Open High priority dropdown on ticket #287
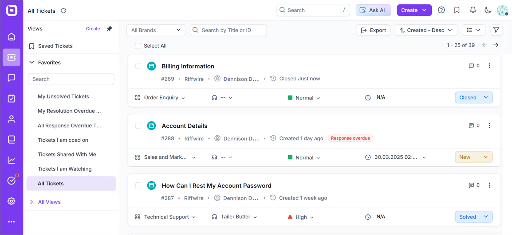Image resolution: width=512 pixels, height=235 pixels. point(301,217)
